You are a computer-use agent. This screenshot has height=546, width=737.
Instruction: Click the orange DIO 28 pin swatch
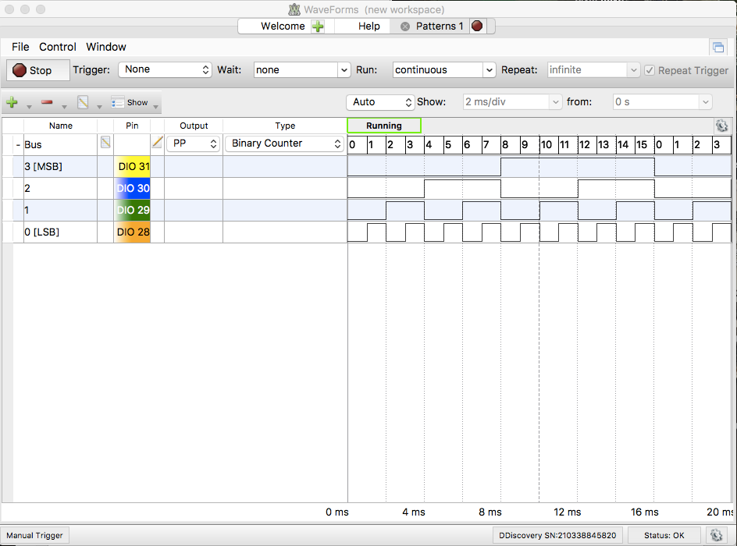click(x=132, y=232)
